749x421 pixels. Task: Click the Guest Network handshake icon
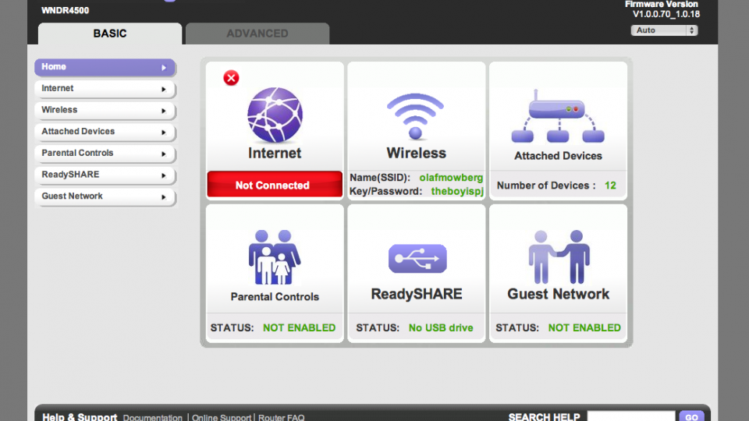559,256
